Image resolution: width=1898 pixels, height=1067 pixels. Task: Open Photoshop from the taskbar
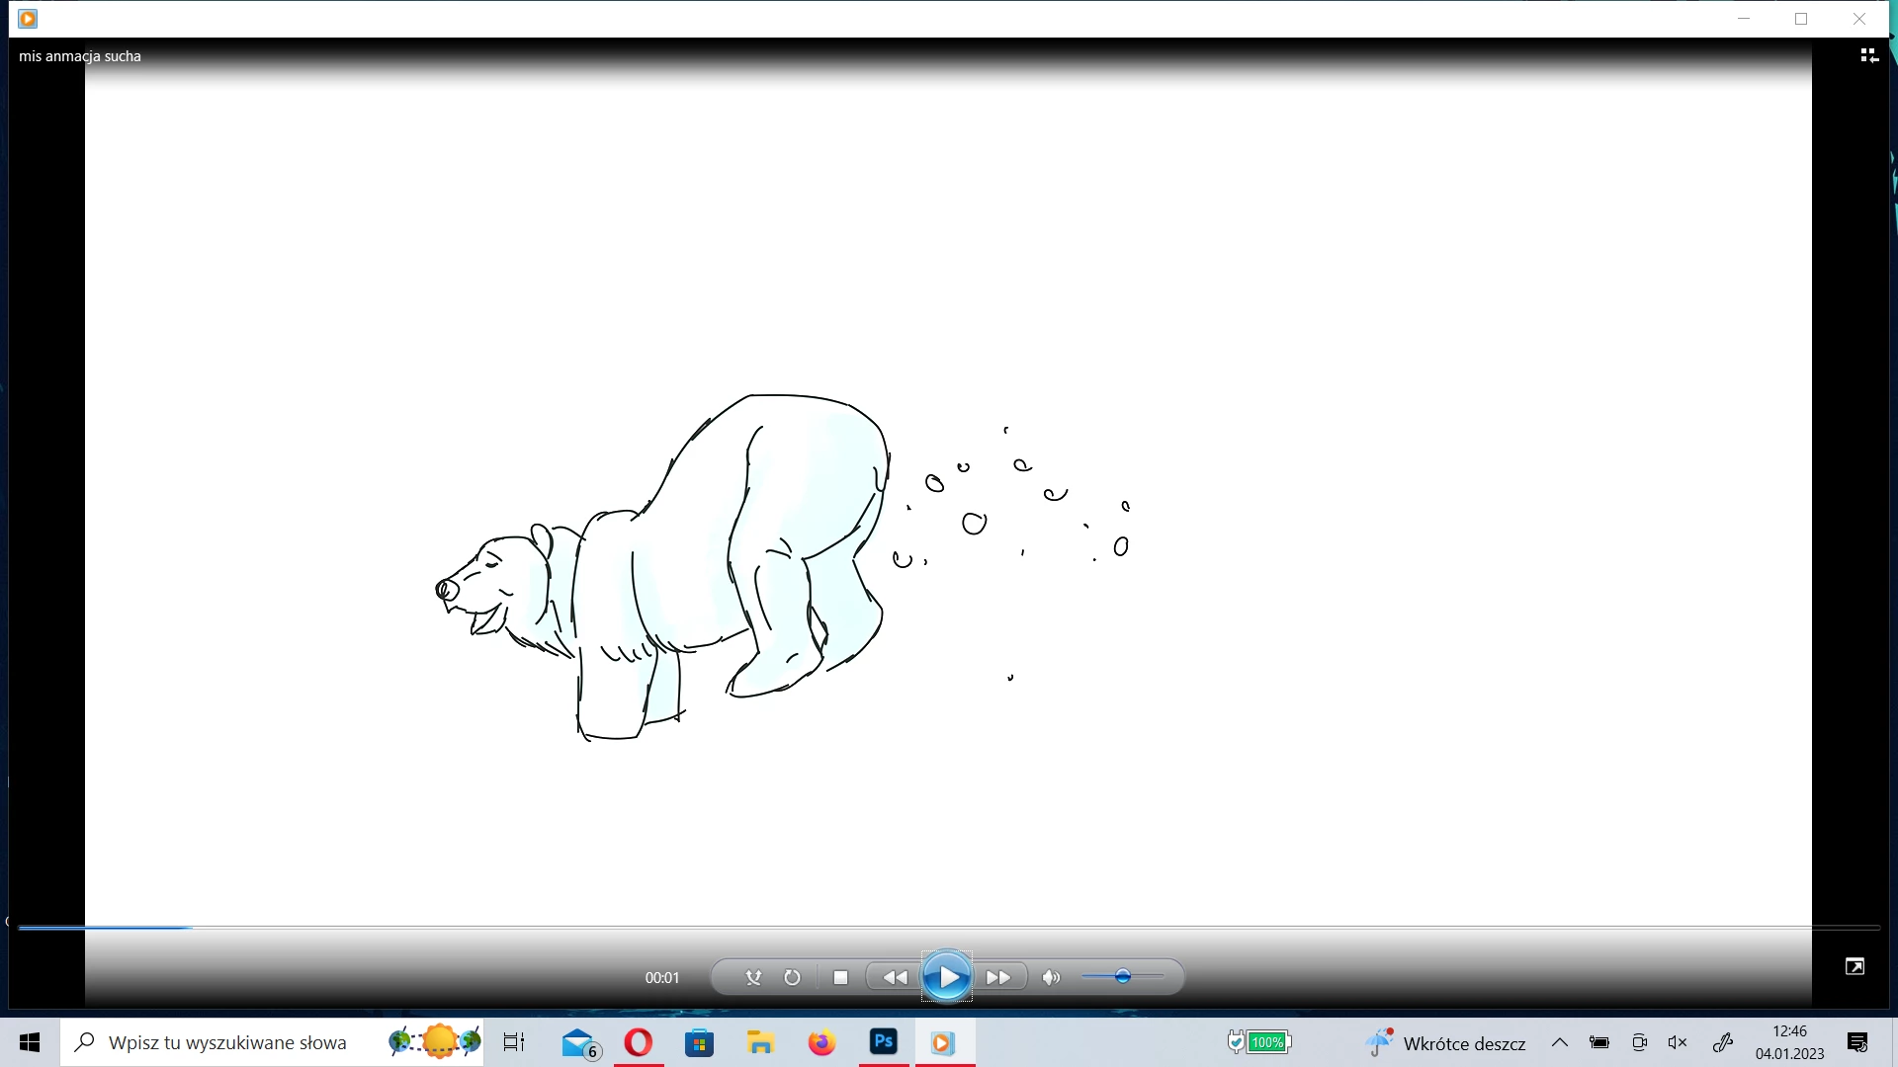(884, 1042)
